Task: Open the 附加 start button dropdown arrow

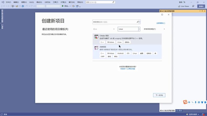Action: pos(70,6)
